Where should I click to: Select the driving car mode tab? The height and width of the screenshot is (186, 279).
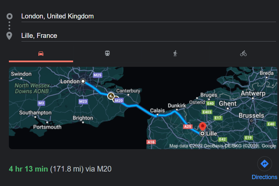pos(41,54)
